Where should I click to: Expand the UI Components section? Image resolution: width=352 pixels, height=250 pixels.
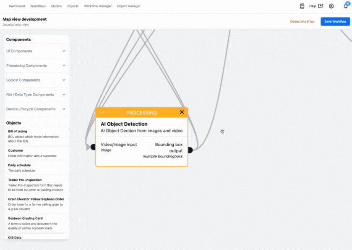36,51
